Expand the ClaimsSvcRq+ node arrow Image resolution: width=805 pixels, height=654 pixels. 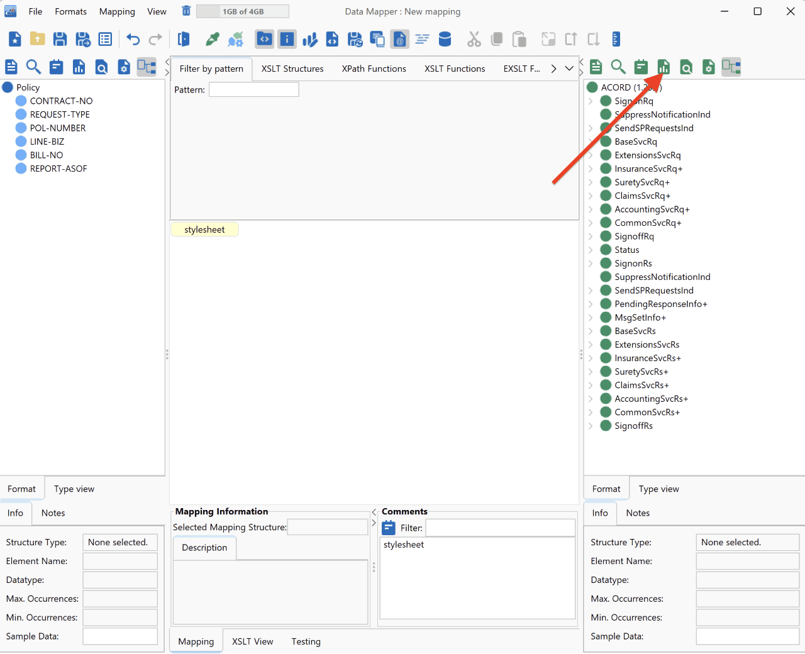click(x=591, y=196)
